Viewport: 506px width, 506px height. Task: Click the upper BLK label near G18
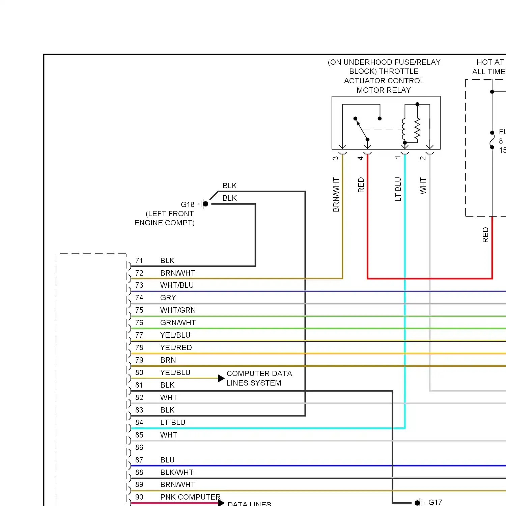[230, 186]
